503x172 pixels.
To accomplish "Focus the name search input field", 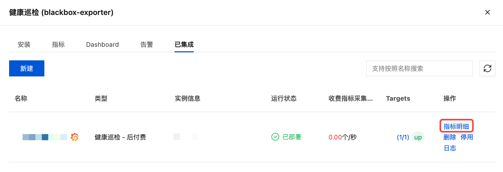I will point(419,68).
